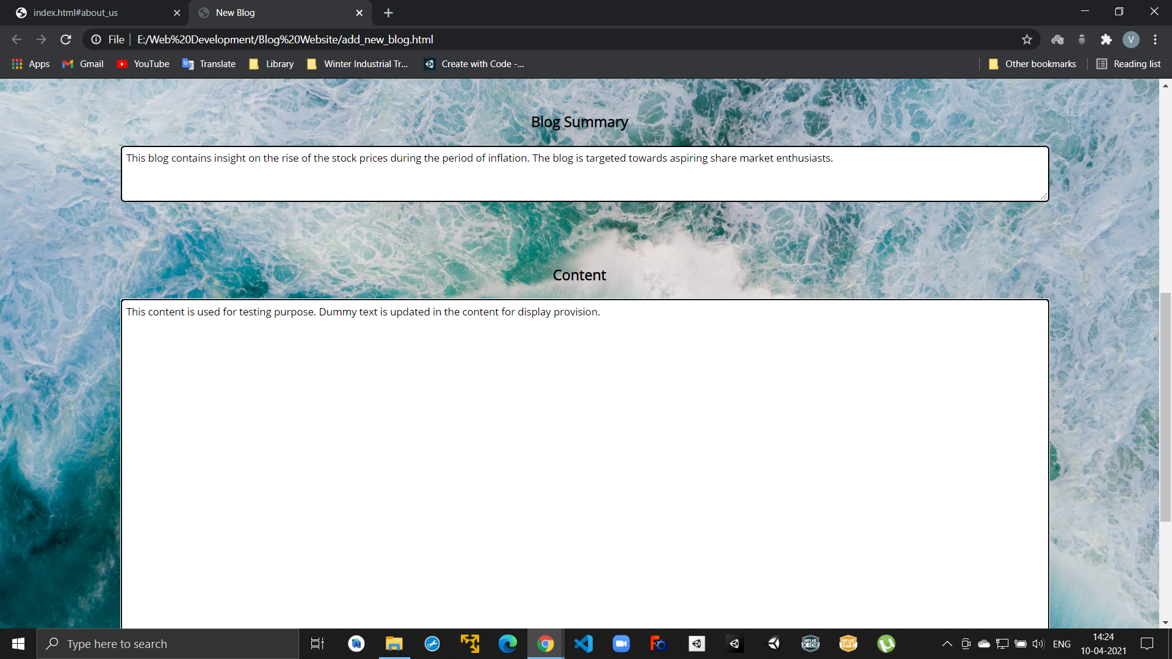
Task: Open the uTorrent taskbar icon
Action: [886, 644]
